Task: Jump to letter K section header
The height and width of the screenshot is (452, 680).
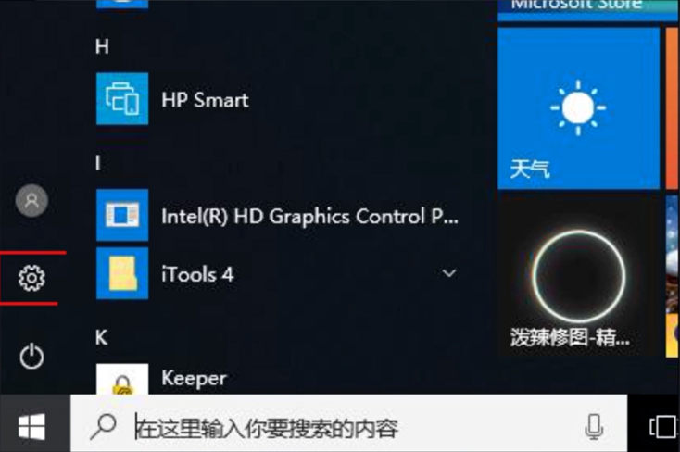Action: pyautogui.click(x=102, y=337)
